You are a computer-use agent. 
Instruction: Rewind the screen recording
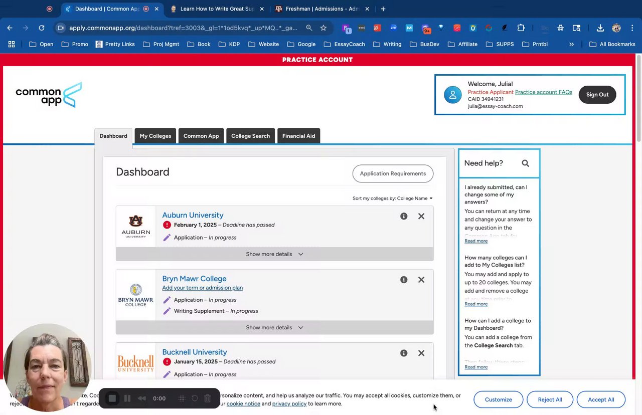pos(142,398)
